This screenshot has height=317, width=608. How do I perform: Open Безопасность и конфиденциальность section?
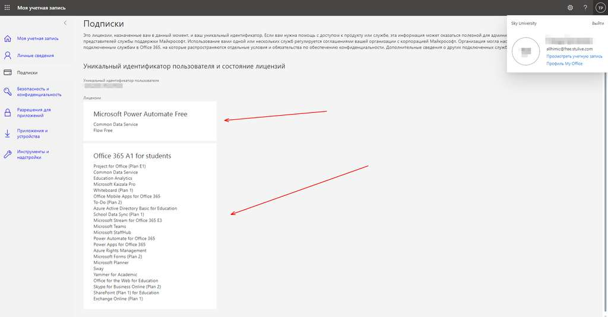pos(39,91)
